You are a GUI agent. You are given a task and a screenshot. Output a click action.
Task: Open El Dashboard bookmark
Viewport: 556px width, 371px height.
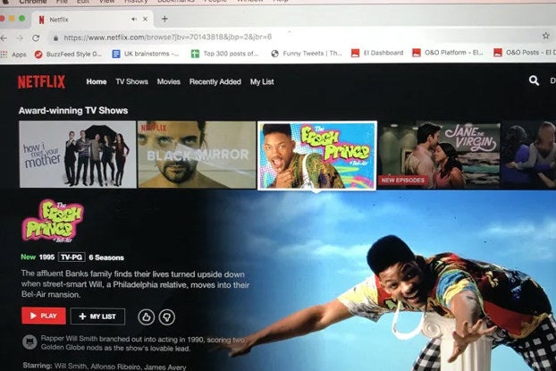[x=377, y=53]
